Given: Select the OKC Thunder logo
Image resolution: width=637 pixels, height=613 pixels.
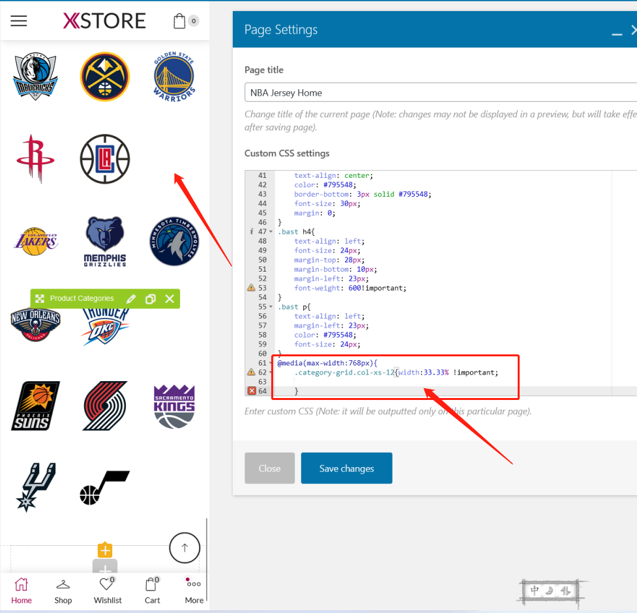Looking at the screenshot, I should tap(105, 326).
